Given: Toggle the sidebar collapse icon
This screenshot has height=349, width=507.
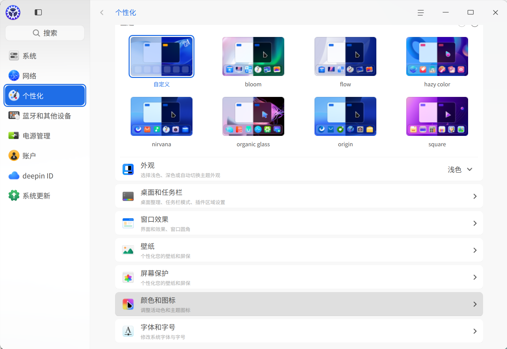Looking at the screenshot, I should tap(38, 12).
